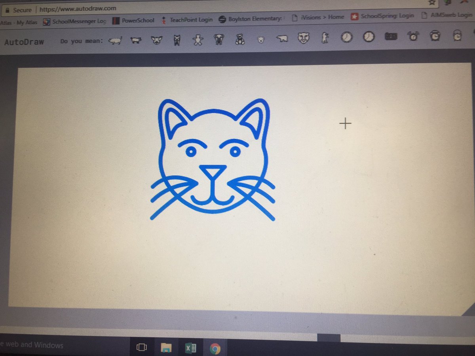Screen dimensions: 475x356
Task: Choose the small polar bear face suggestion
Action: pos(260,40)
